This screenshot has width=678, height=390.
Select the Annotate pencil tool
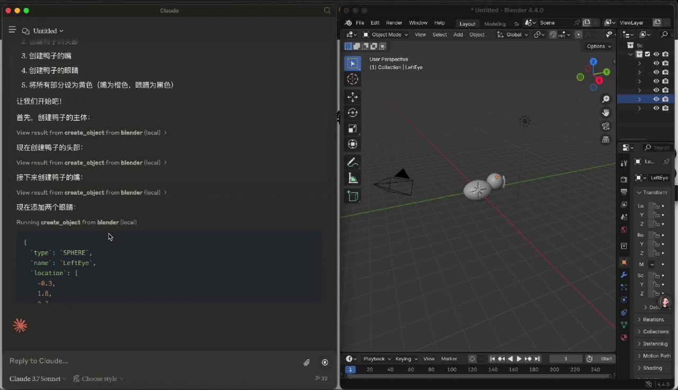click(352, 162)
